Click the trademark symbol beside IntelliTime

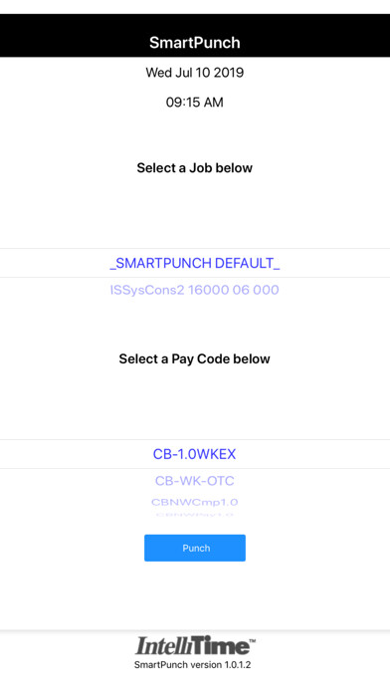[253, 639]
